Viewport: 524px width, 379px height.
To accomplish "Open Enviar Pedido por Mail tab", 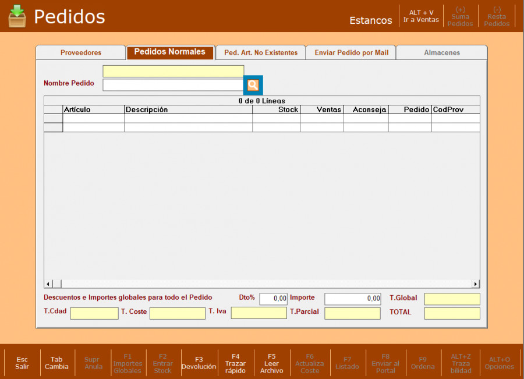I will pyautogui.click(x=351, y=52).
